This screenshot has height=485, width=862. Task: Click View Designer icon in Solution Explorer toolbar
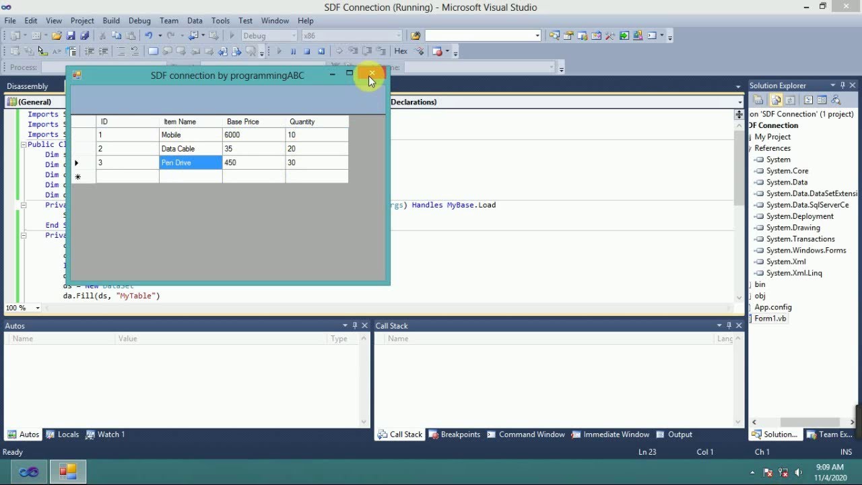(822, 100)
